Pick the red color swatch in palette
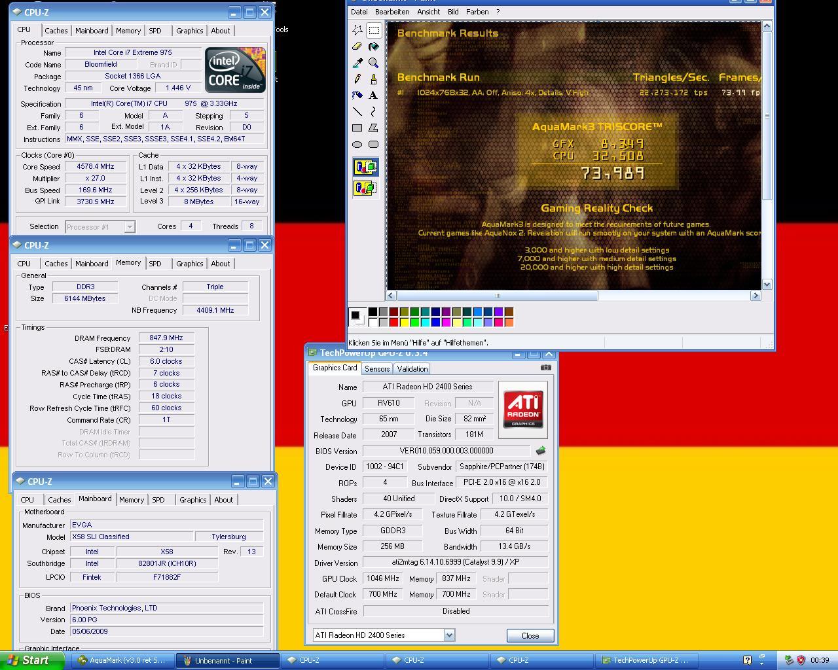Image resolution: width=838 pixels, height=670 pixels. [x=393, y=322]
